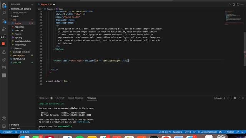Maximize the terminal panel size
Image resolution: width=246 pixels, height=138 pixels.
tap(239, 98)
